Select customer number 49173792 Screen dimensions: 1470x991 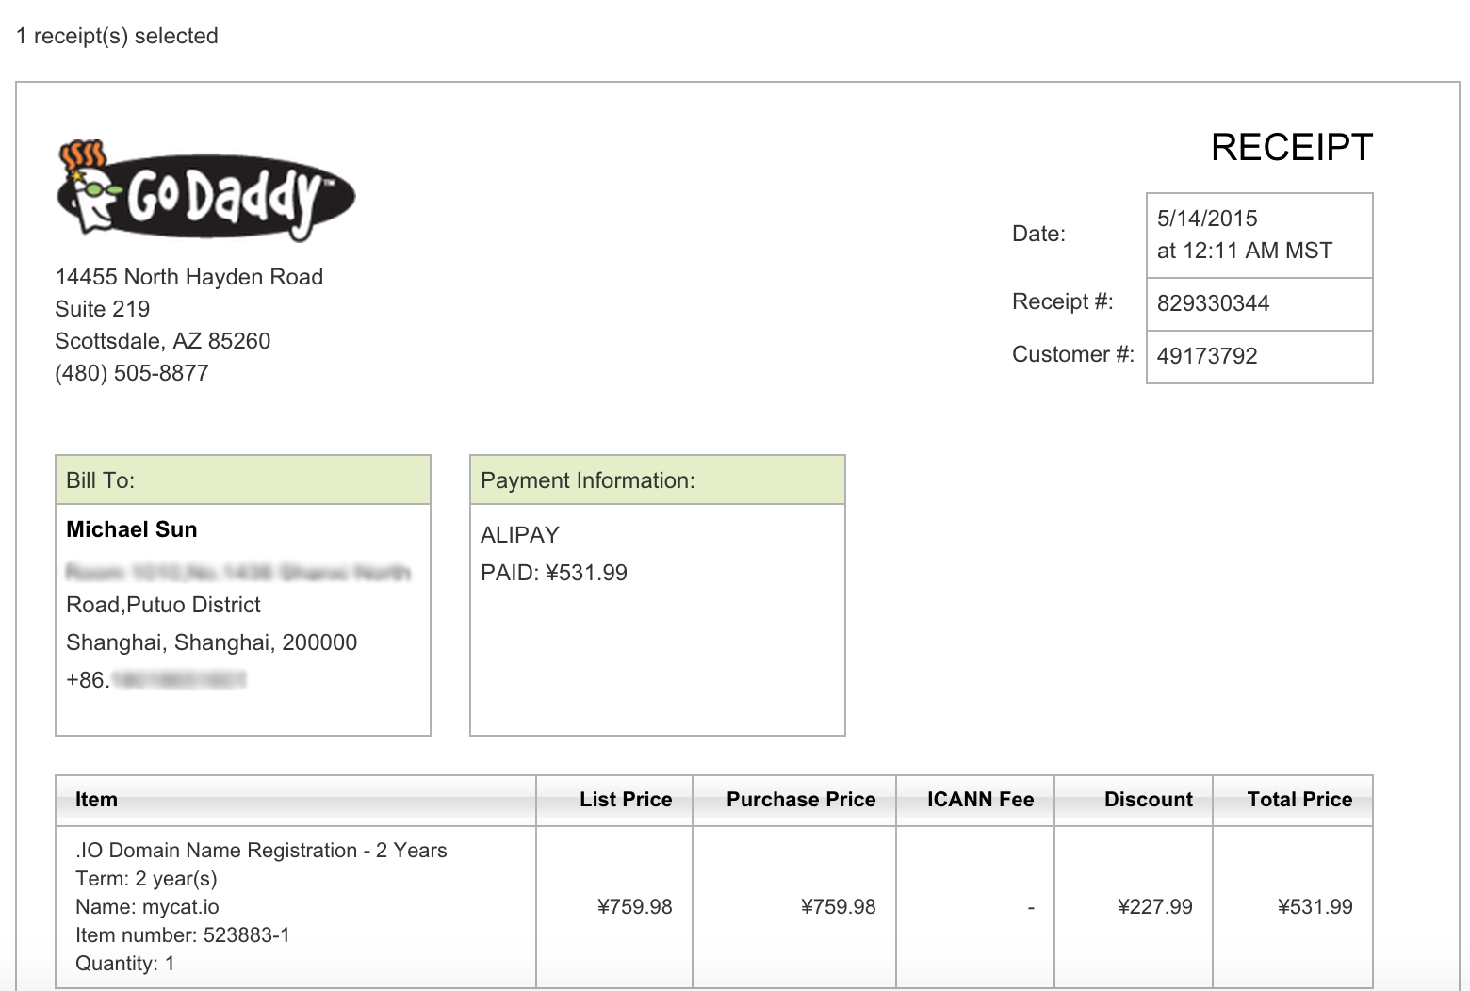(x=1207, y=356)
